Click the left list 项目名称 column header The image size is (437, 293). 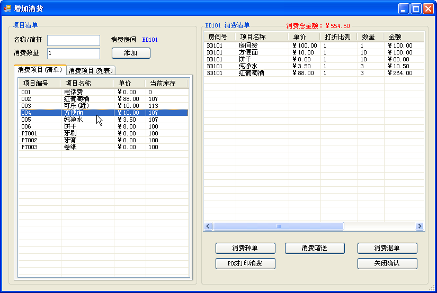click(87, 84)
